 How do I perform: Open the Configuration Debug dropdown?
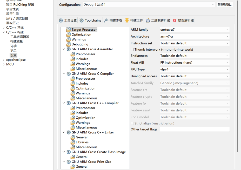tap(149, 4)
